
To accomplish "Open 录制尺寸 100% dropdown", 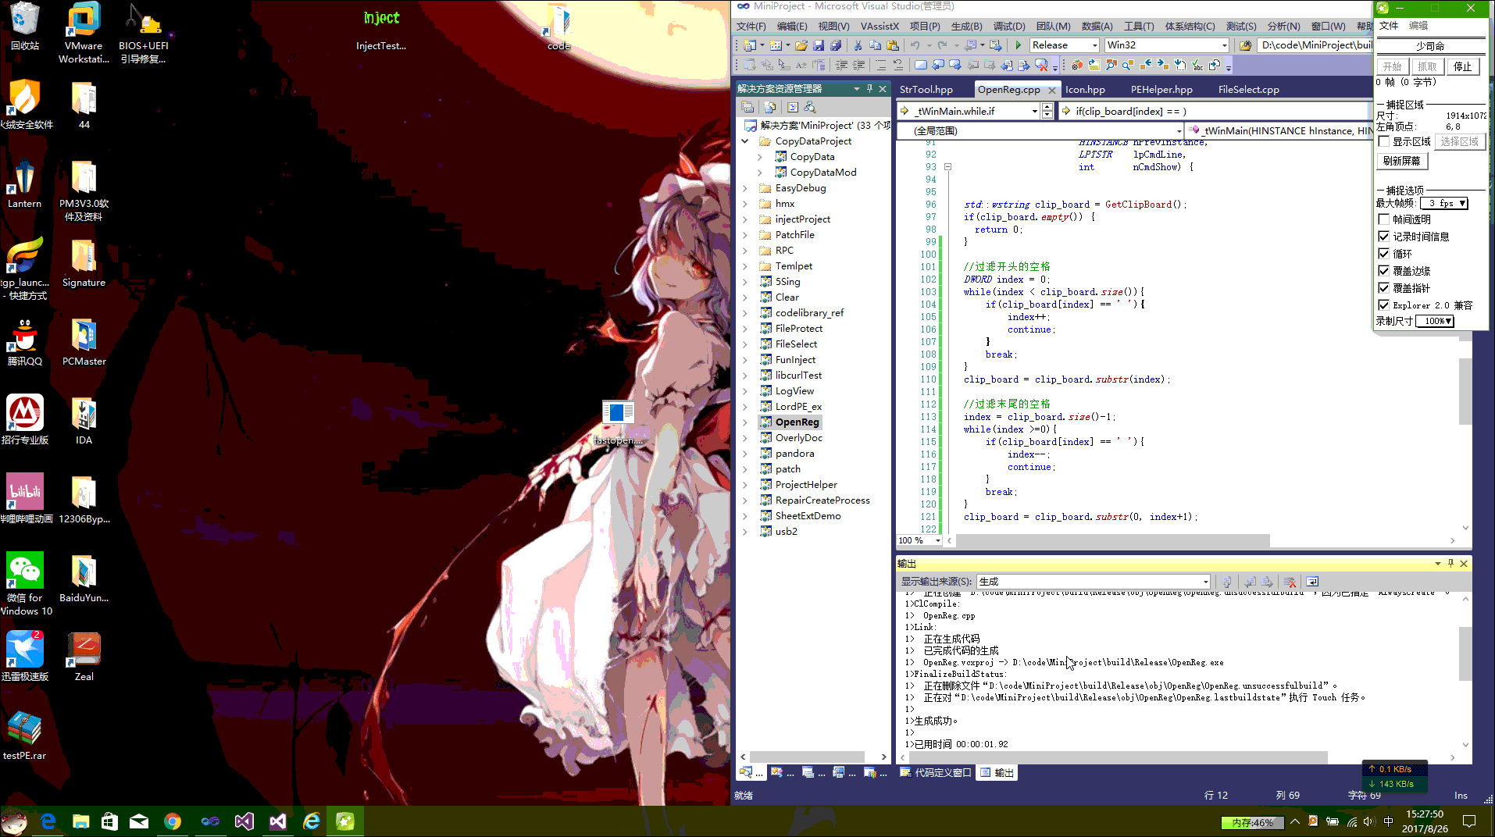I will [1434, 321].
